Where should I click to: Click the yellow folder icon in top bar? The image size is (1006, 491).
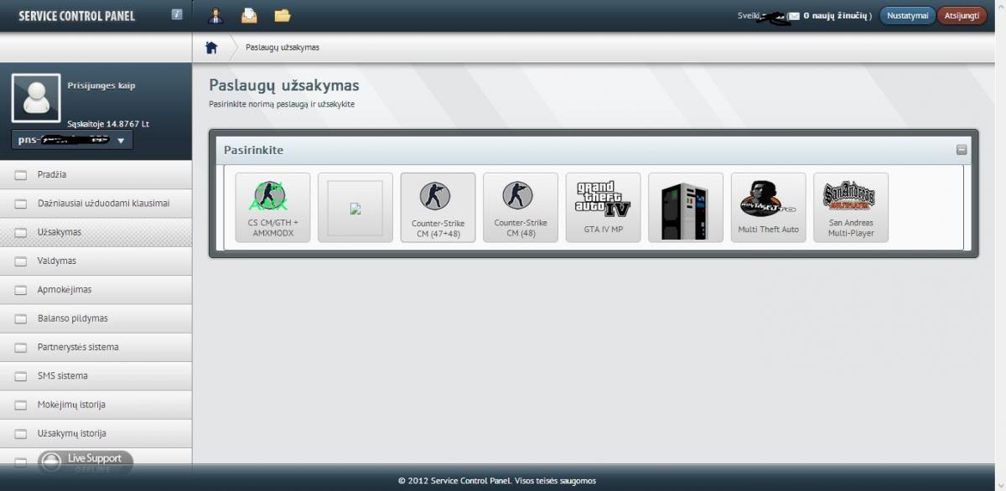(x=282, y=15)
